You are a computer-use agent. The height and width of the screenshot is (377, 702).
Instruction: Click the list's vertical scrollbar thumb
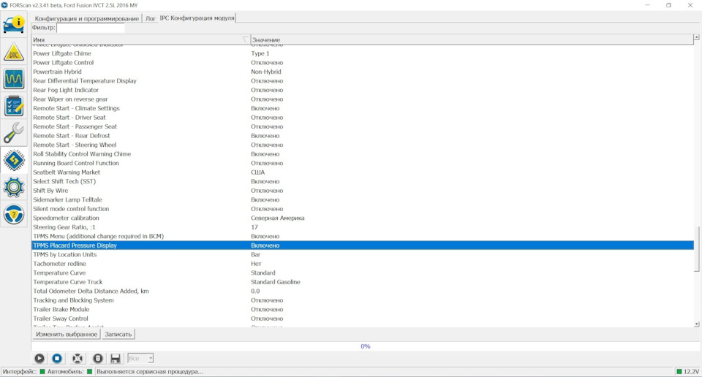coord(696,248)
